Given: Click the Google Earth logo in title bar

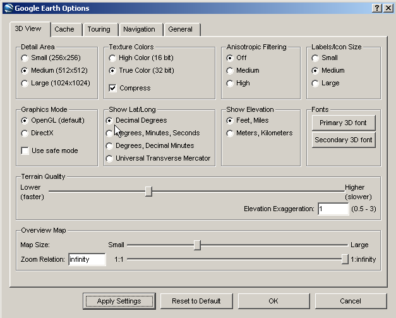Looking at the screenshot, I should tap(9, 8).
